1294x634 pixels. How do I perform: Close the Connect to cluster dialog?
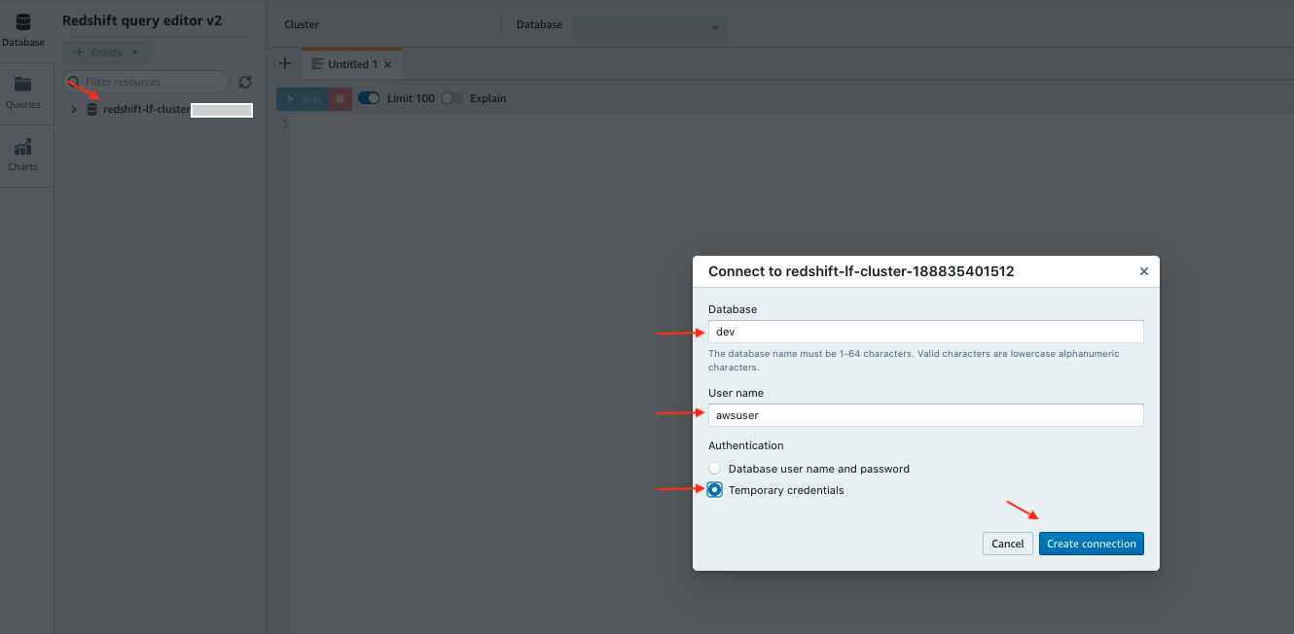point(1144,272)
